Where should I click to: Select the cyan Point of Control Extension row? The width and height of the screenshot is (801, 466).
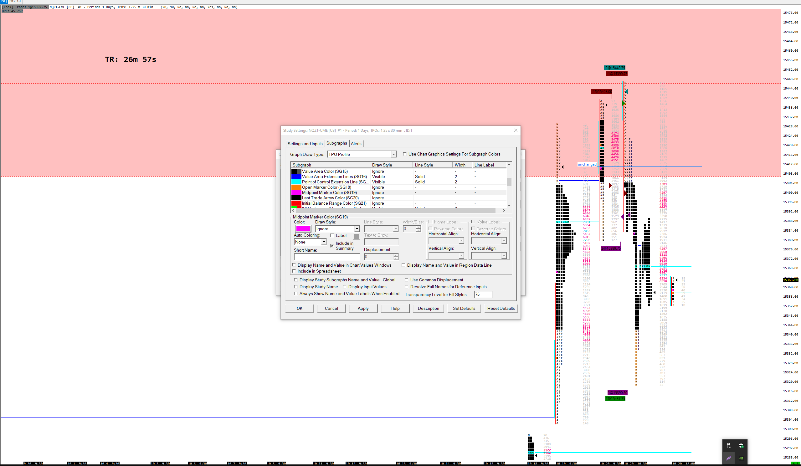334,182
